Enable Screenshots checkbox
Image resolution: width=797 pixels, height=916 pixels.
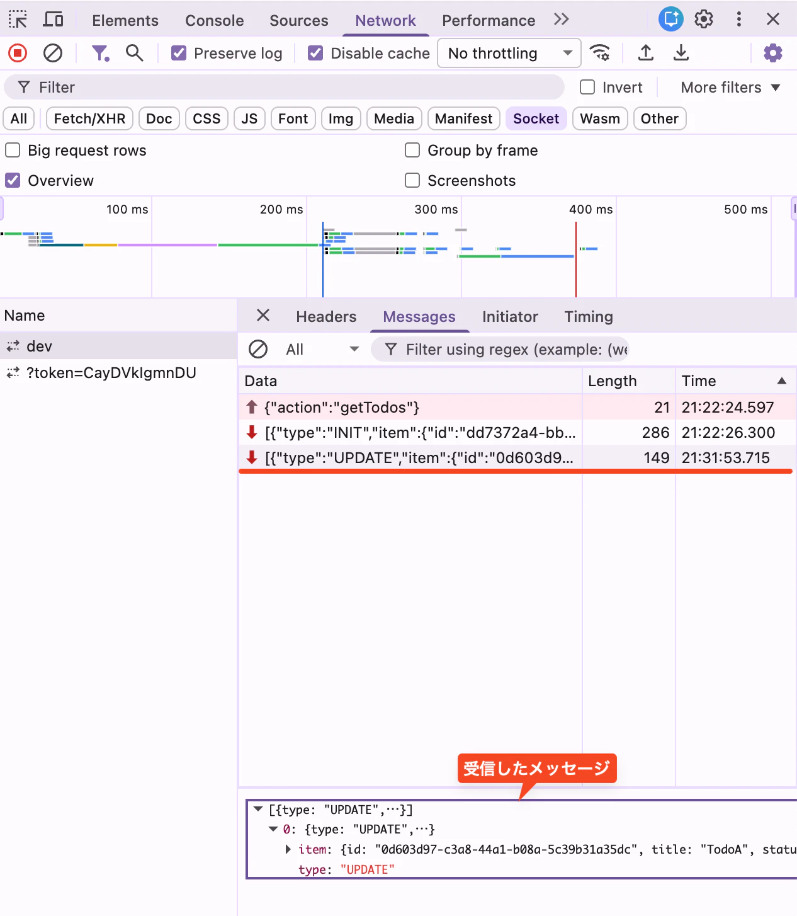[x=412, y=180]
